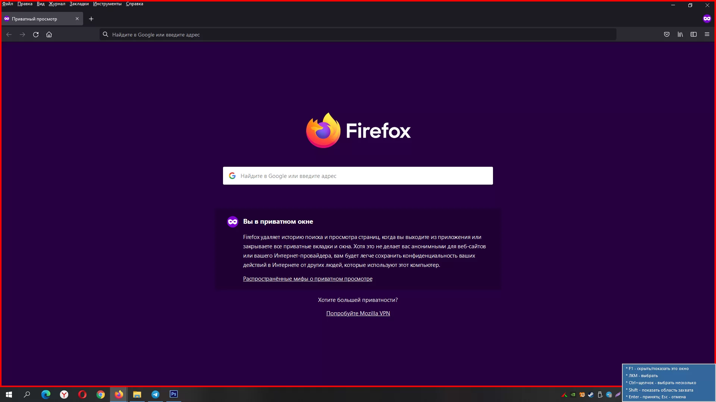The width and height of the screenshot is (716, 402).
Task: Click the "Enter - принять; Esc - отмена" hint
Action: click(656, 397)
